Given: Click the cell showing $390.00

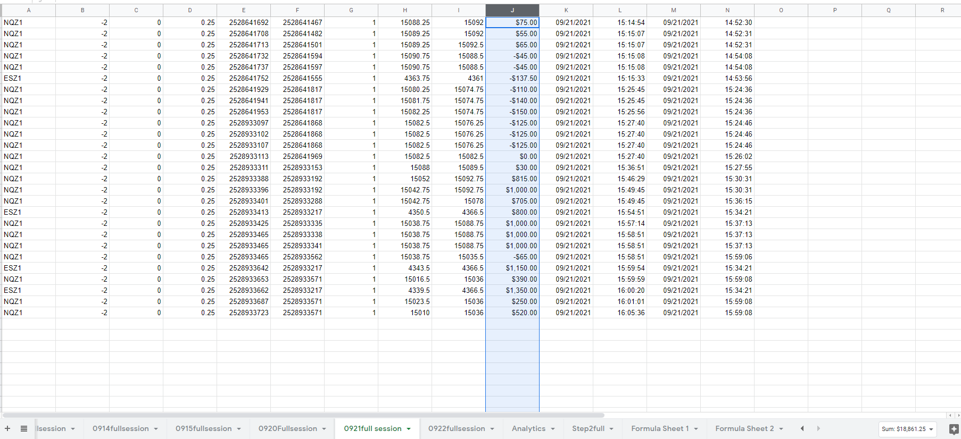Looking at the screenshot, I should coord(512,279).
